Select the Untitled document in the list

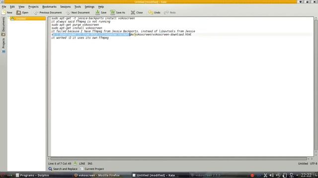click(28, 19)
